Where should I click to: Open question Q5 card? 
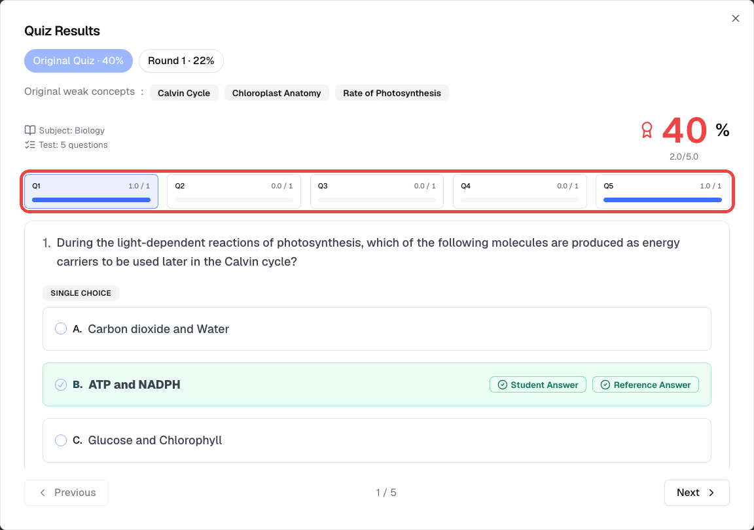click(x=662, y=192)
